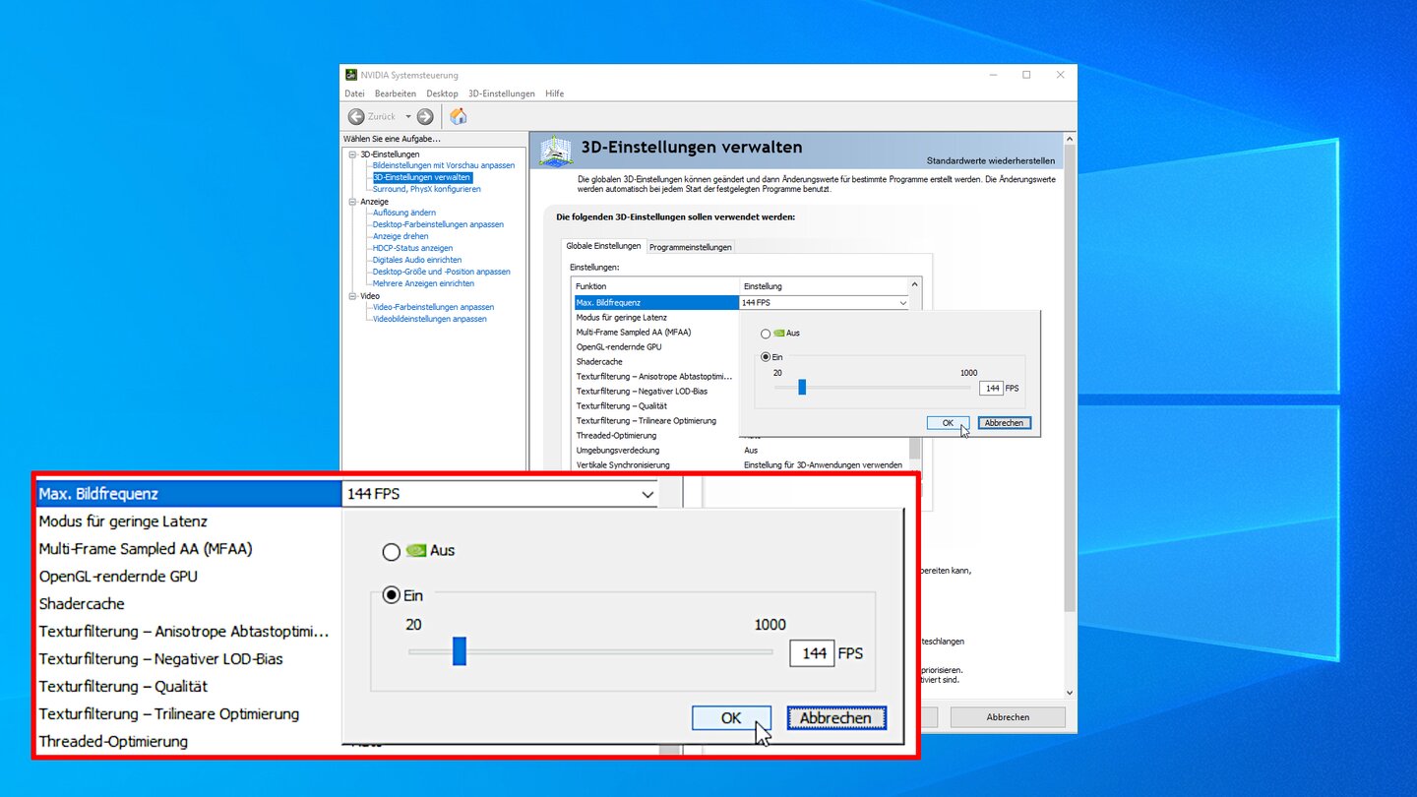Open Video-Farbeinstellungen anpassen
The image size is (1417, 797).
pos(433,307)
